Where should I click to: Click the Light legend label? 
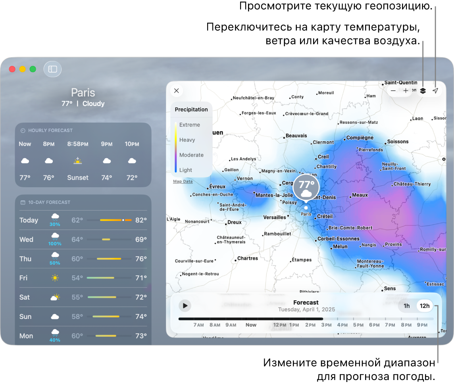click(186, 170)
